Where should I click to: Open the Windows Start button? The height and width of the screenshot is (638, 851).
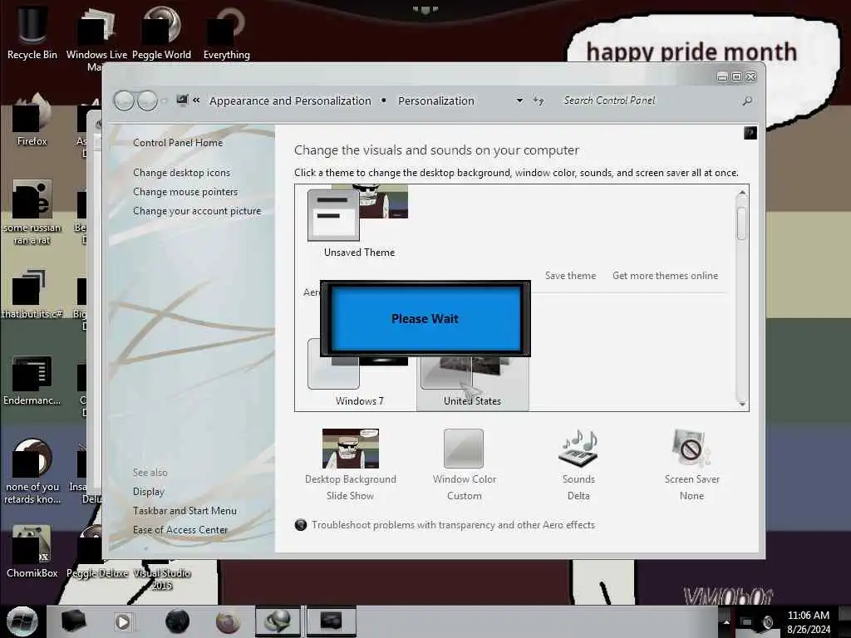[22, 621]
